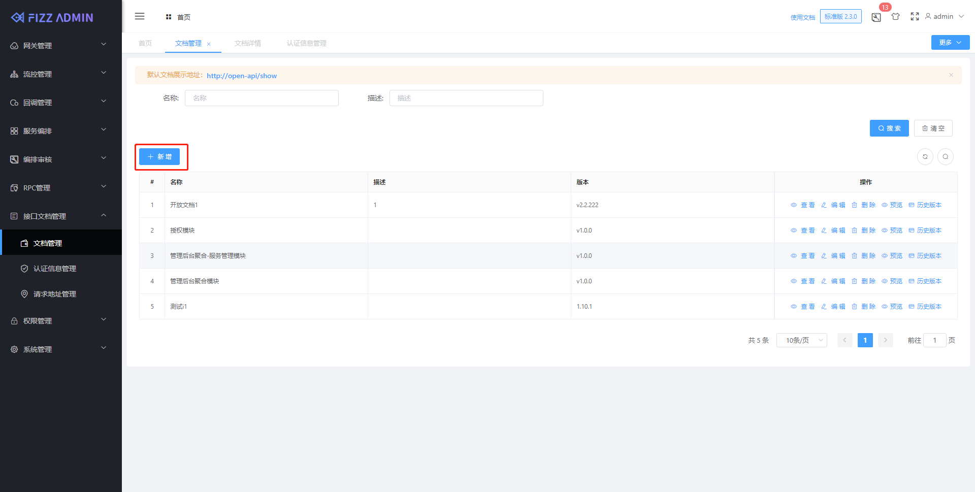This screenshot has height=492, width=975.
Task: Open the 10条/页 page size dropdown
Action: pyautogui.click(x=801, y=340)
